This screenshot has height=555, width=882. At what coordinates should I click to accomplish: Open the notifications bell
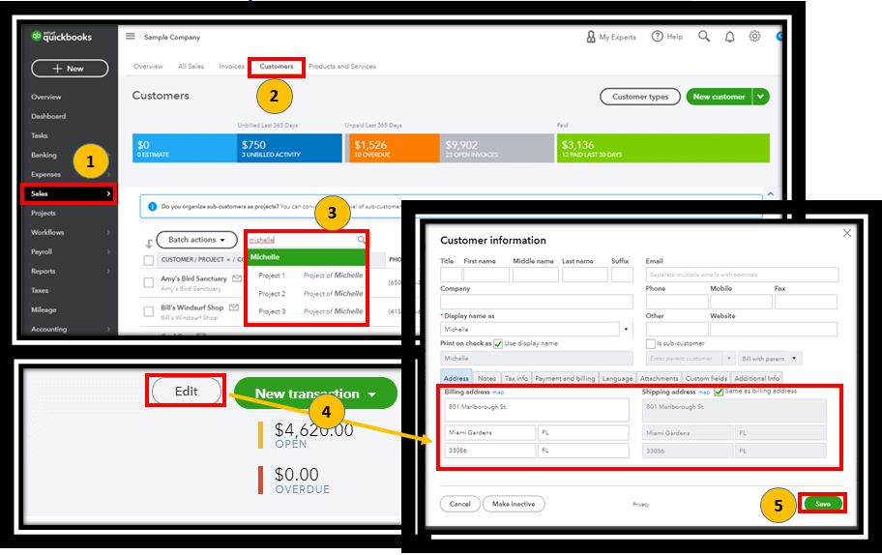click(729, 37)
